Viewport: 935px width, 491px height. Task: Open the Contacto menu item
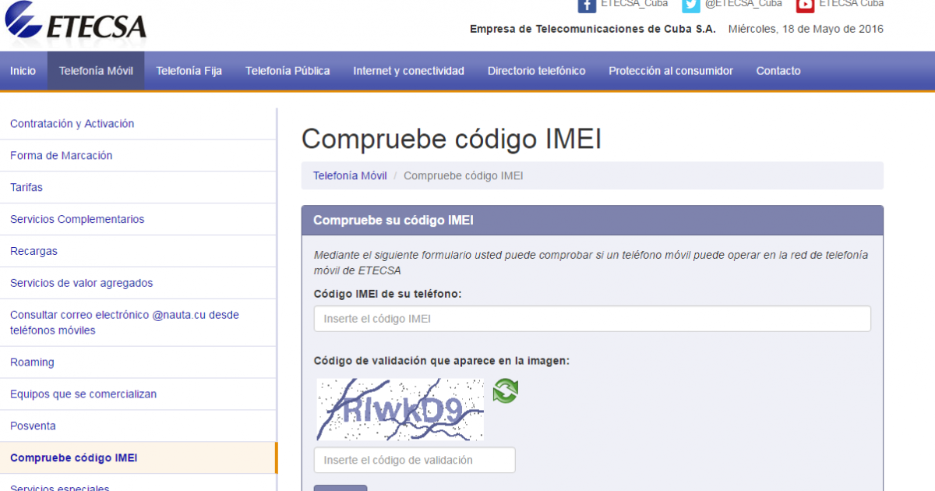point(778,71)
